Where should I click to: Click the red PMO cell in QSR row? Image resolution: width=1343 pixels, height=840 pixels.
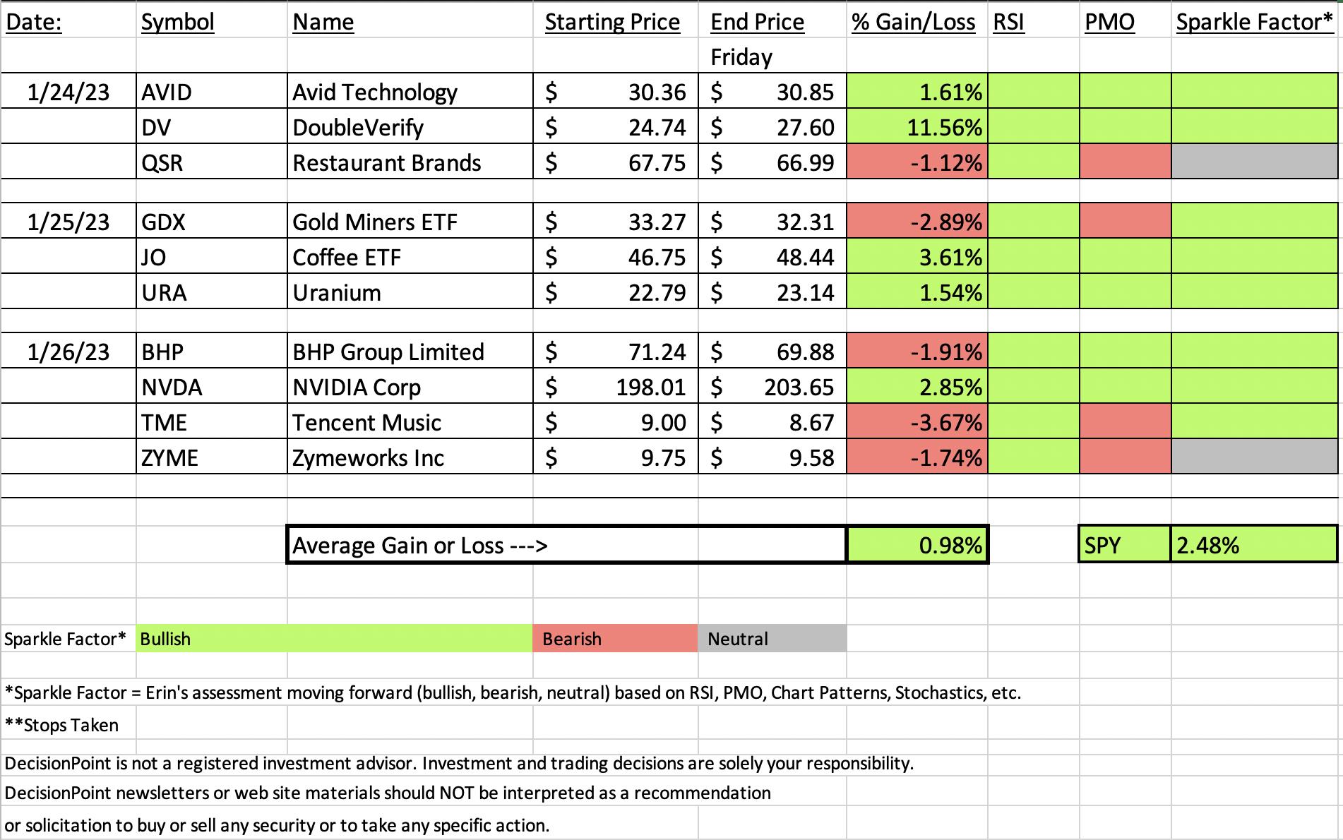point(1126,162)
